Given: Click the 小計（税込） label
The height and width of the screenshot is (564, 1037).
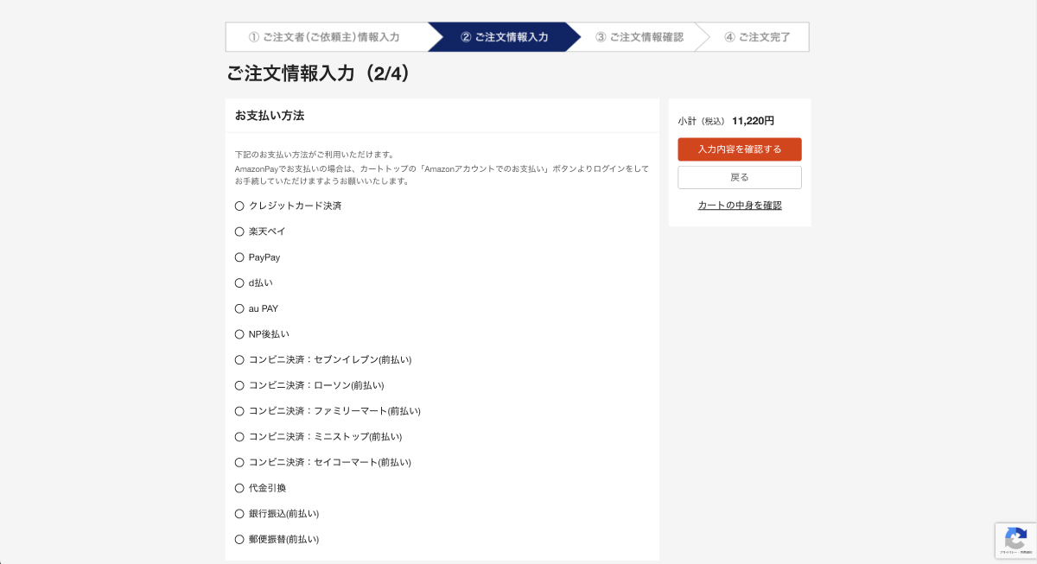Looking at the screenshot, I should [x=702, y=121].
